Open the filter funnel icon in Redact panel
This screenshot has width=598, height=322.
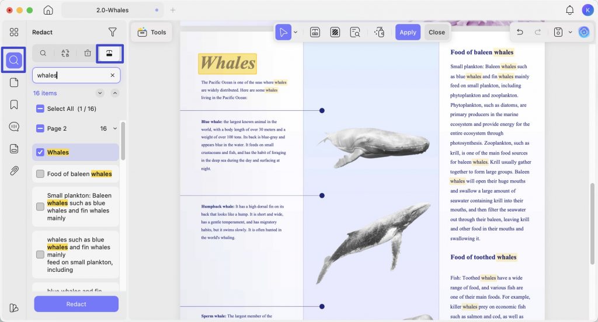pyautogui.click(x=112, y=32)
